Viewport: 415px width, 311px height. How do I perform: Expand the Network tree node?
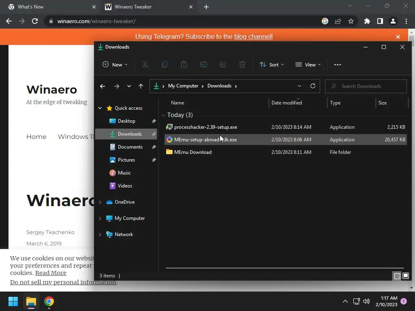100,234
